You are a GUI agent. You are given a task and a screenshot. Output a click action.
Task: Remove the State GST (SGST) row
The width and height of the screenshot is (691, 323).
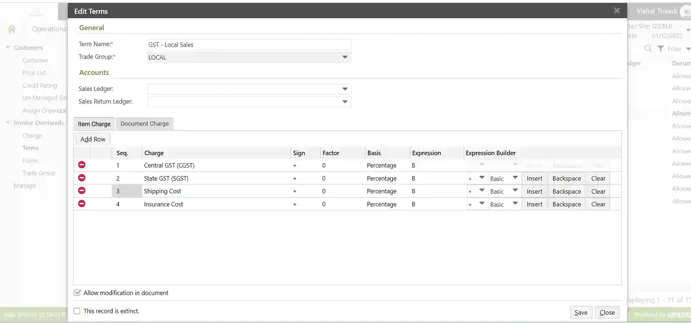82,178
